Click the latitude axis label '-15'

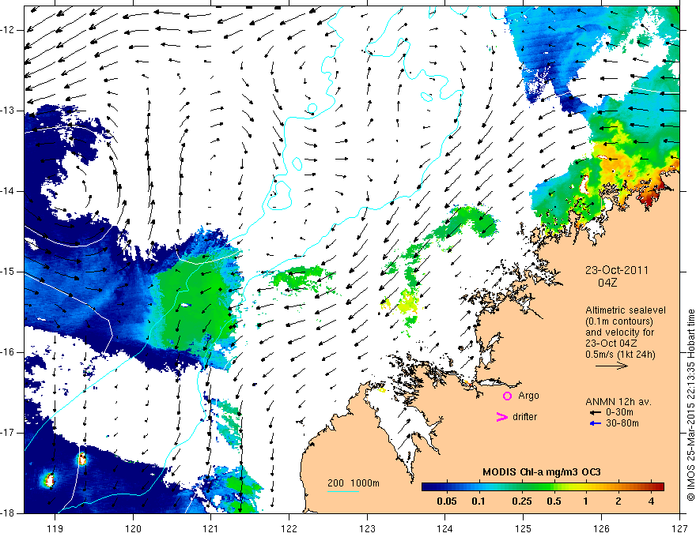click(x=8, y=272)
